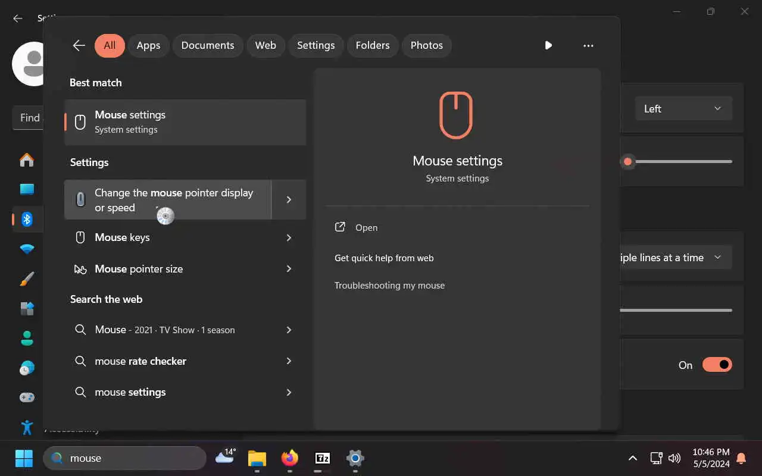Switch to the Web filter tab
Screen dimensions: 762x476
pos(266,45)
